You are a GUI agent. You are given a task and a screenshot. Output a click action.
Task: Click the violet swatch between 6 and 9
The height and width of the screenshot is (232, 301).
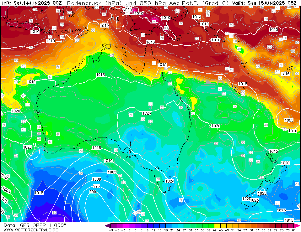click(x=144, y=226)
